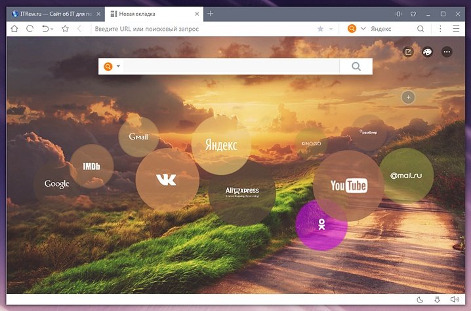Click the edit page icon over wallpaper
The image size is (471, 311).
pyautogui.click(x=408, y=52)
